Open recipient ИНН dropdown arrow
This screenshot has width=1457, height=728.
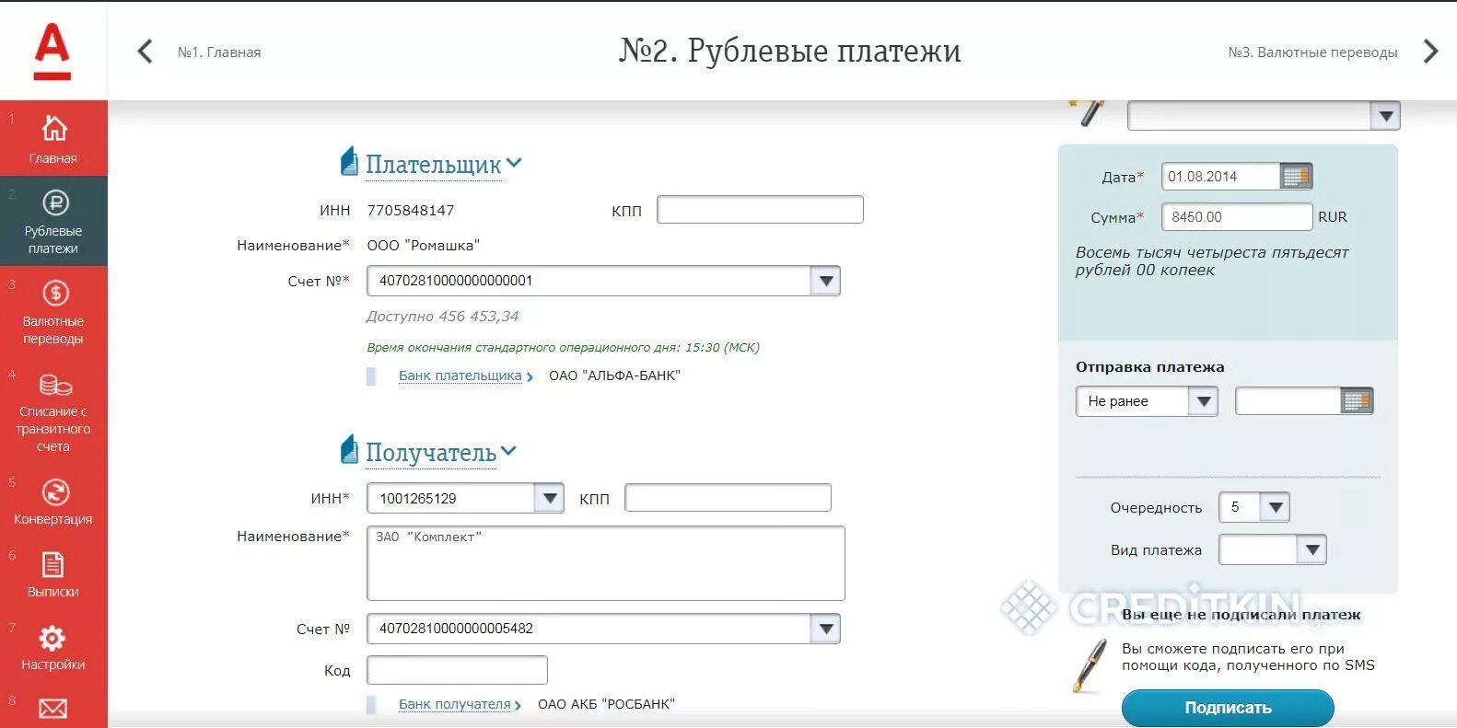point(549,498)
